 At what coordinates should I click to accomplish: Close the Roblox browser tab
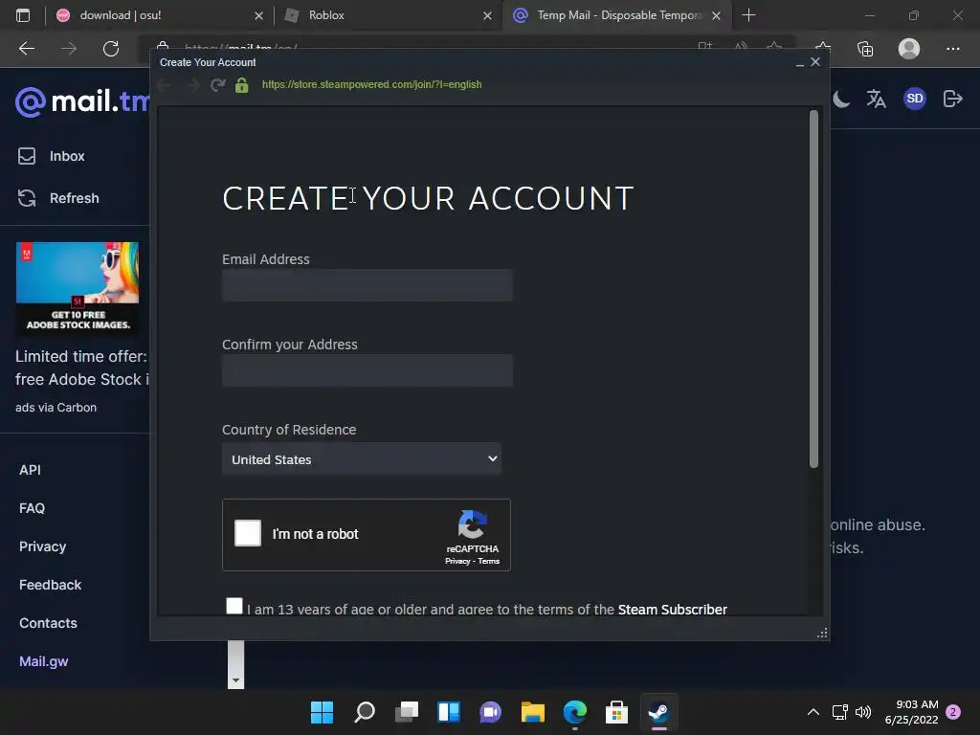pos(487,15)
